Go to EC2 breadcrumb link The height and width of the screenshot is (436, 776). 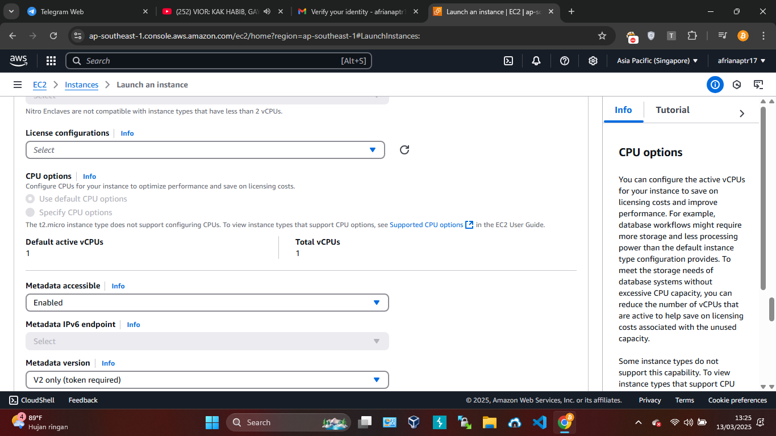40,85
